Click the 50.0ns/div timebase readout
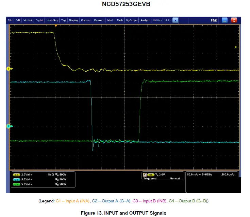 tap(194, 175)
